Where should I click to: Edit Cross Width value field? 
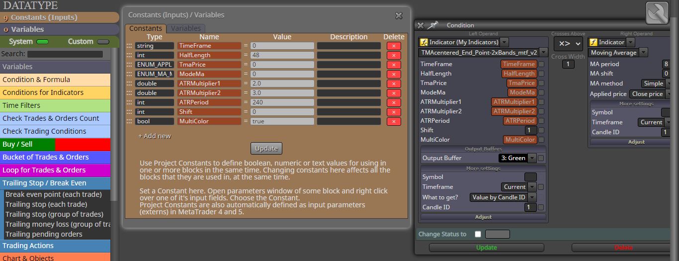pyautogui.click(x=568, y=64)
